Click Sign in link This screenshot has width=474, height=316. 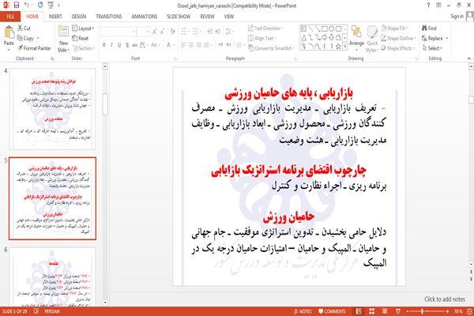[457, 17]
